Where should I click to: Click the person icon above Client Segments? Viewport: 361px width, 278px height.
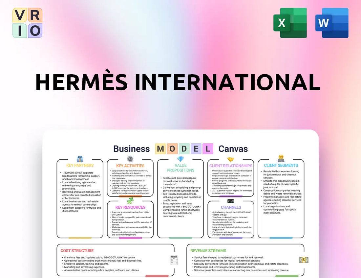pos(281,159)
